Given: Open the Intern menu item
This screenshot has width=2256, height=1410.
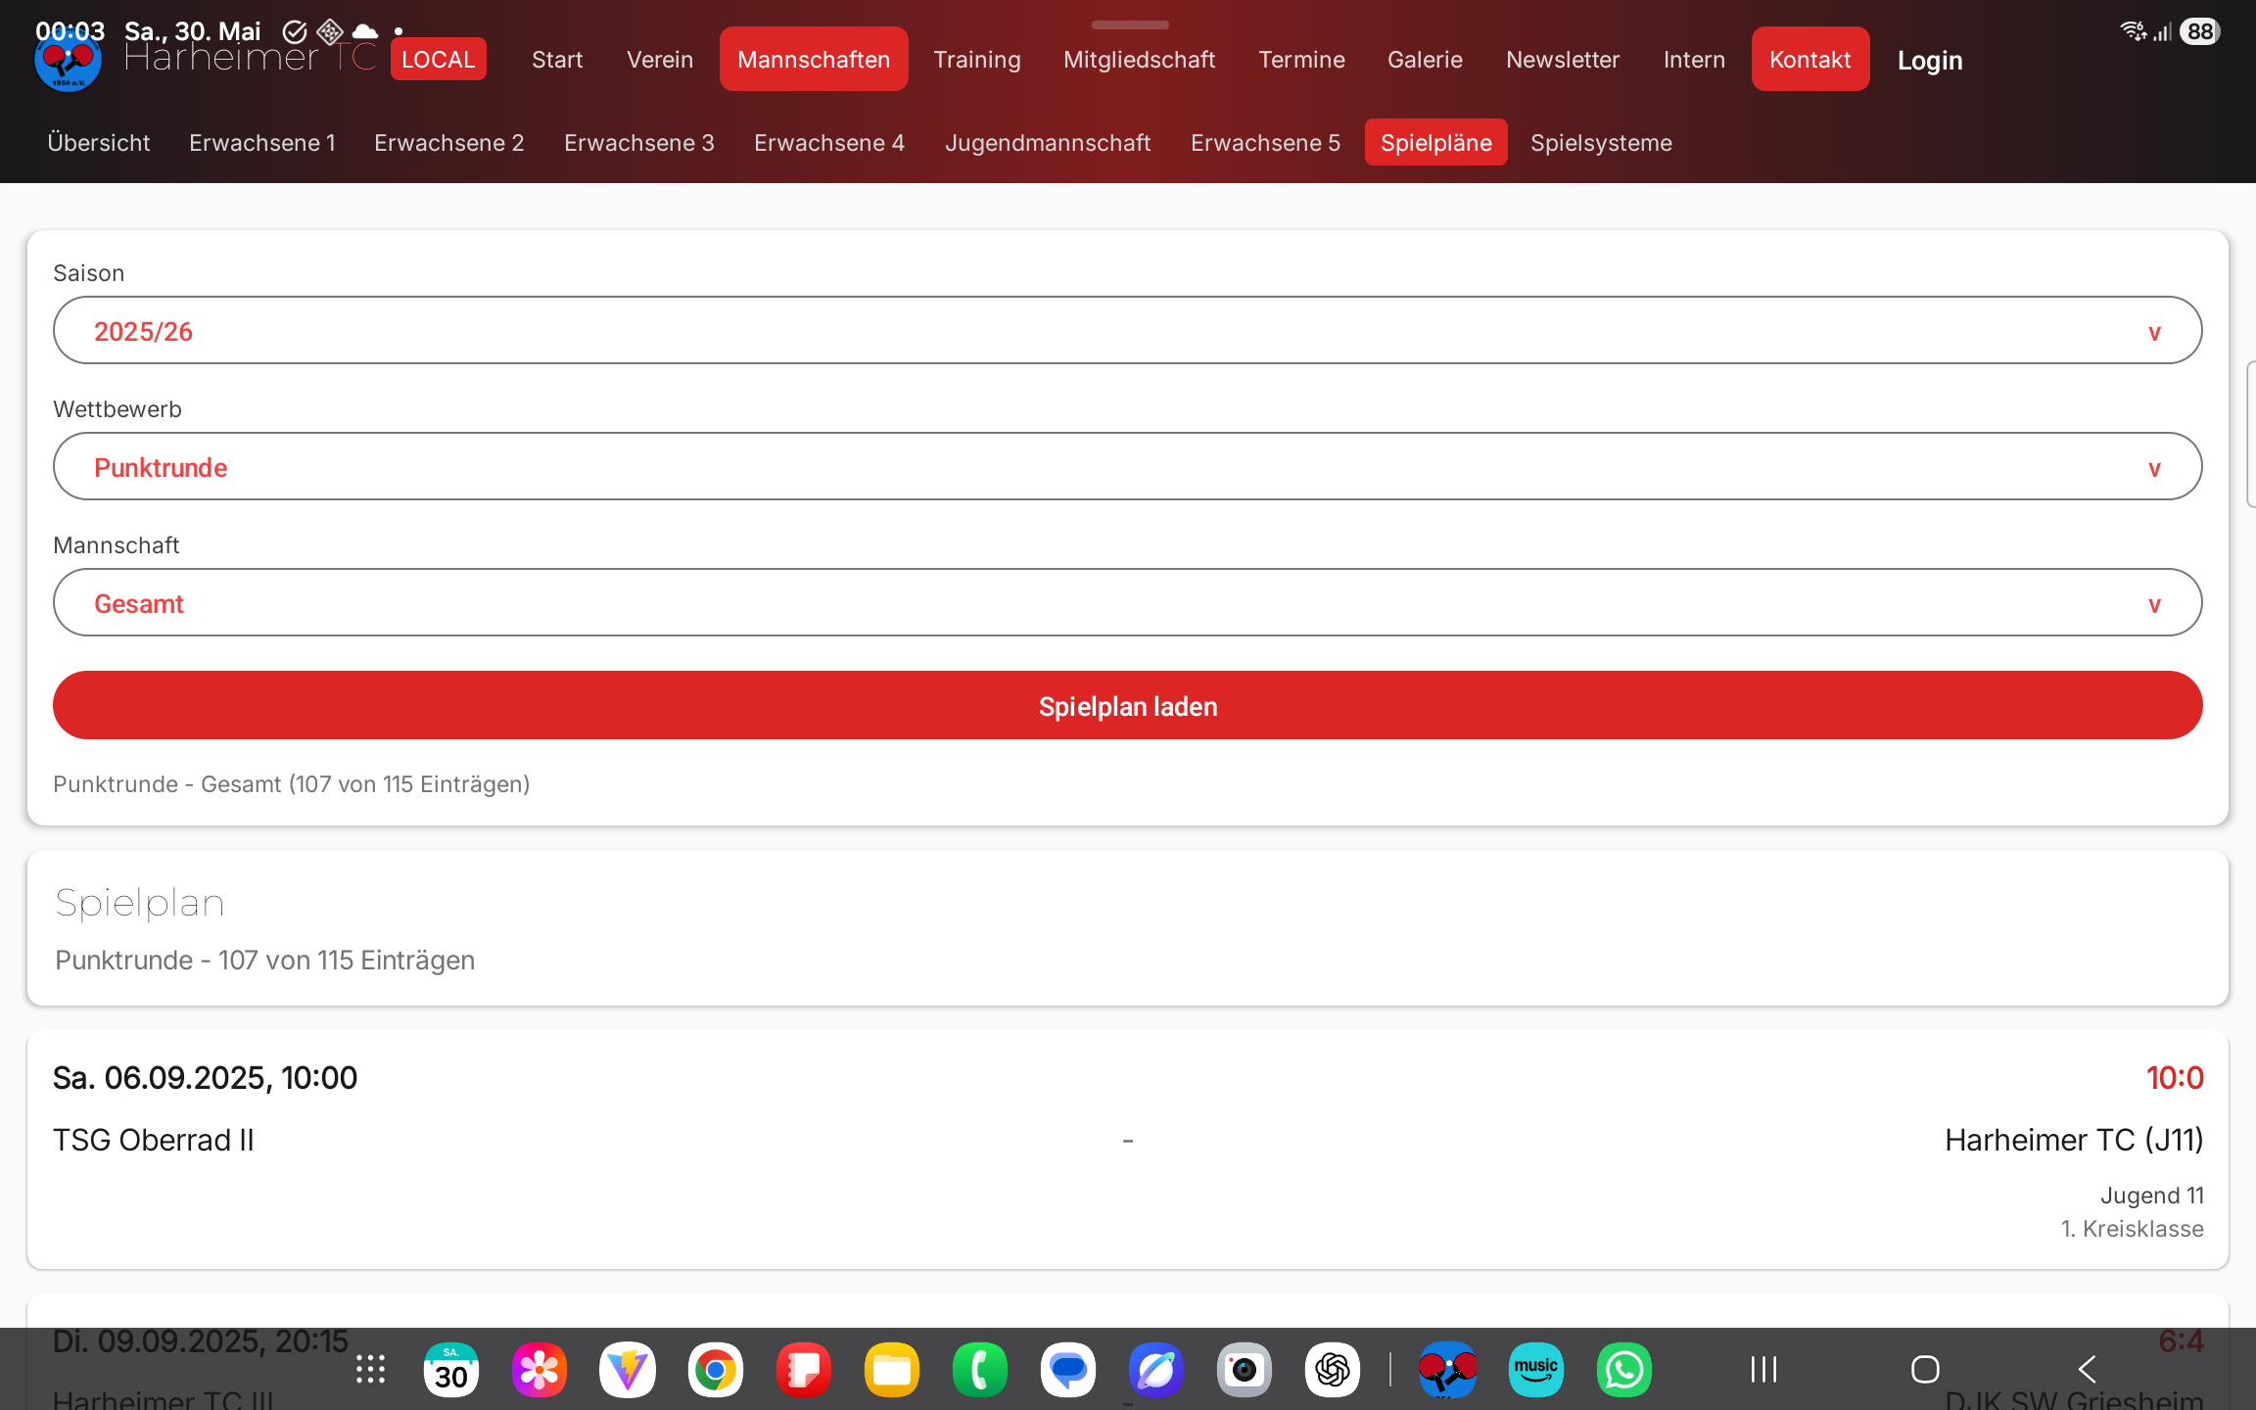Looking at the screenshot, I should pos(1694,60).
